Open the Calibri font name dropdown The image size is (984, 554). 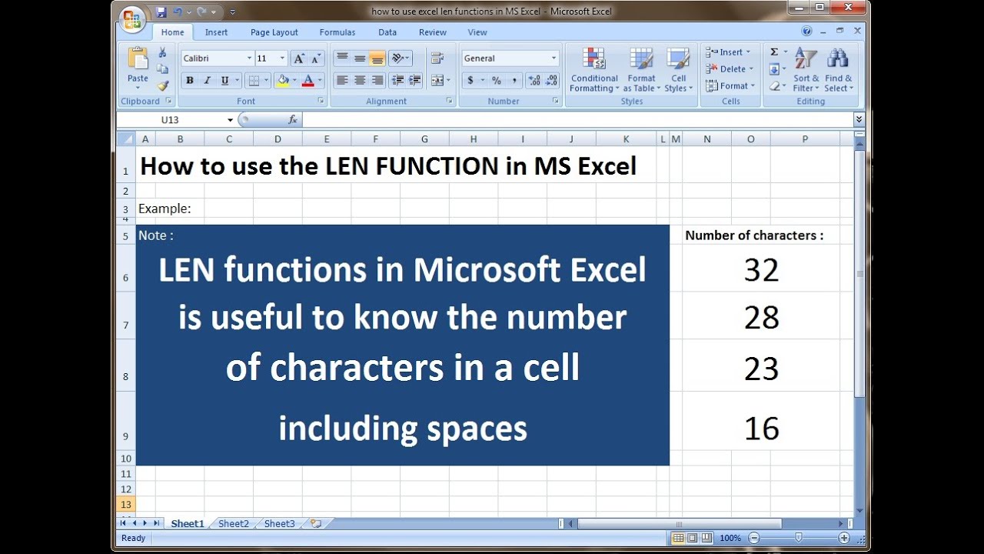(x=249, y=58)
